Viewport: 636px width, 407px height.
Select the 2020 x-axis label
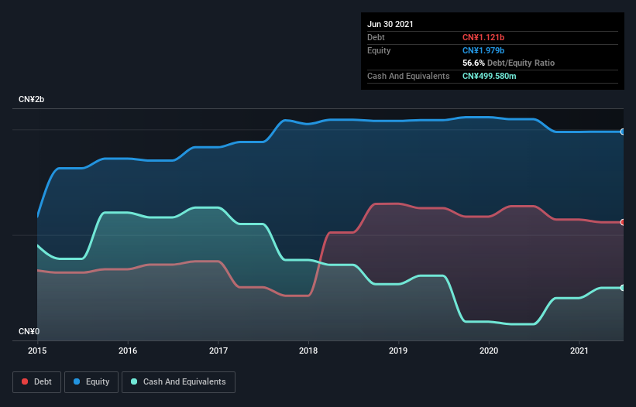coord(489,351)
